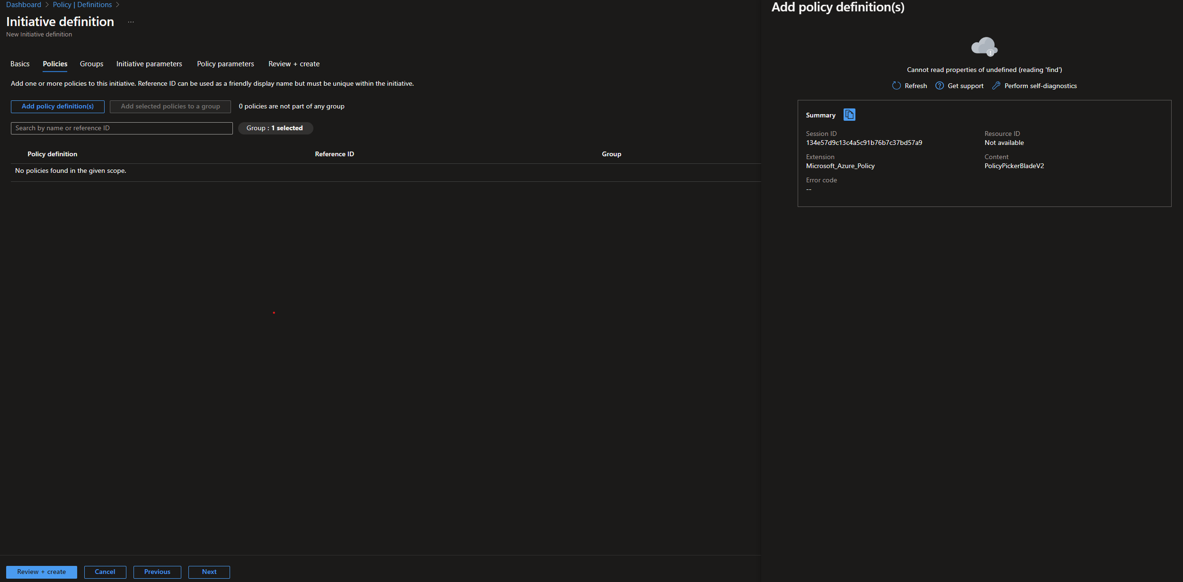Viewport: 1183px width, 582px height.
Task: Click the Get support question mark icon
Action: tap(940, 86)
